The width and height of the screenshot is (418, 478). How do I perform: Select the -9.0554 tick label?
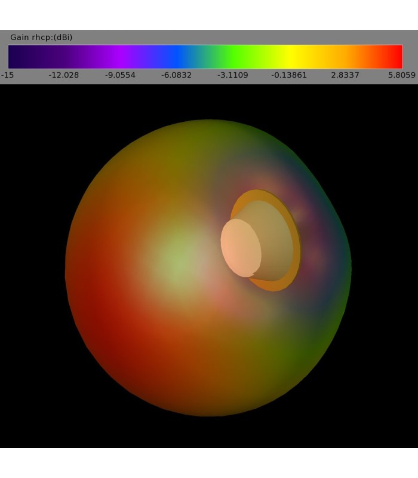(x=120, y=75)
